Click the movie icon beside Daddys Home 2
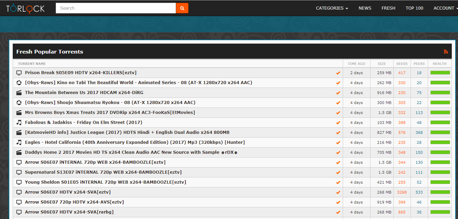Viewport: 458px width, 219px height. (x=19, y=152)
